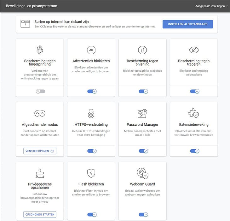This screenshot has width=230, height=221.
Task: Turn off Bescherming tegen phishing toggle
Action: (143, 91)
